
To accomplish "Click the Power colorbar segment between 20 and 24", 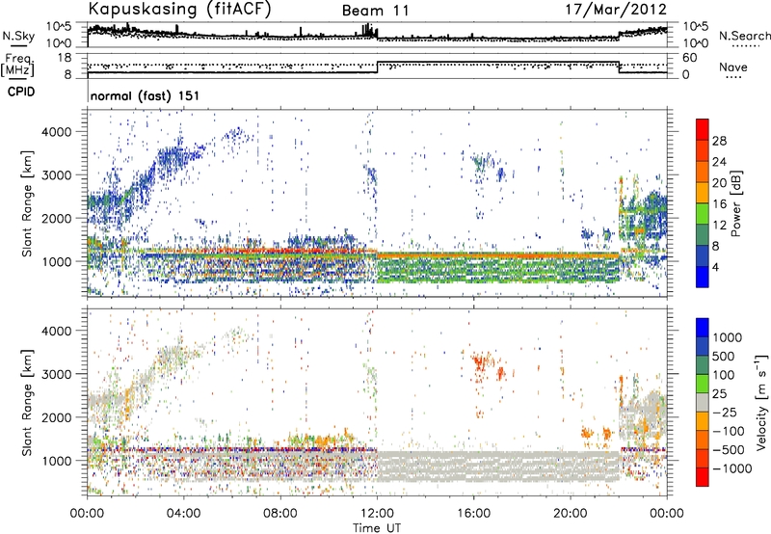I will [703, 172].
